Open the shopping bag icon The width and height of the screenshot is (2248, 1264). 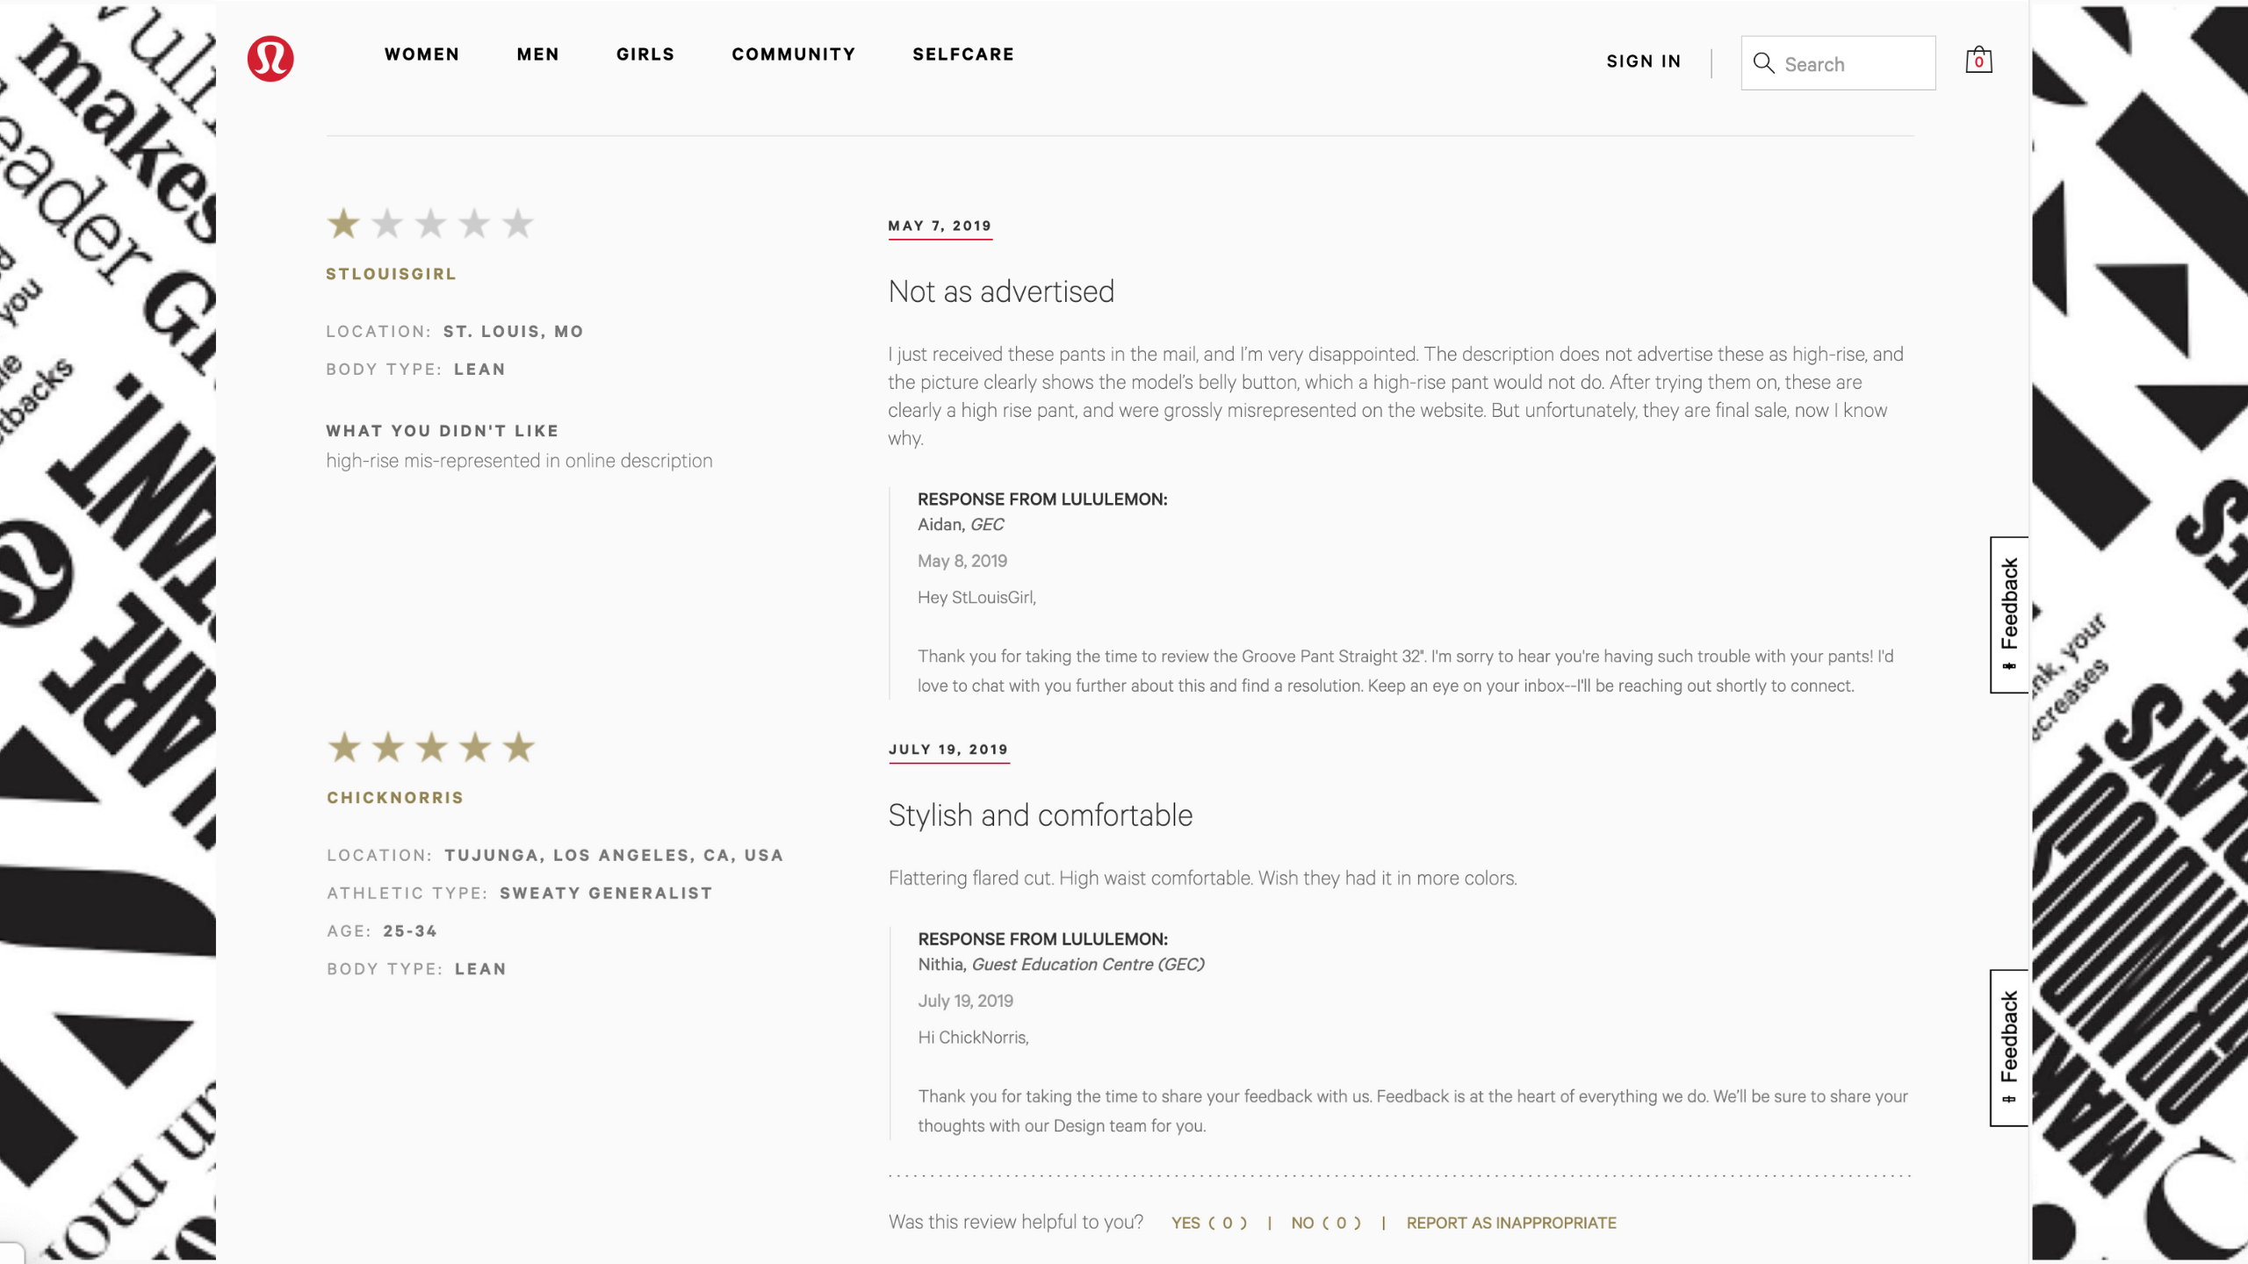1978,61
